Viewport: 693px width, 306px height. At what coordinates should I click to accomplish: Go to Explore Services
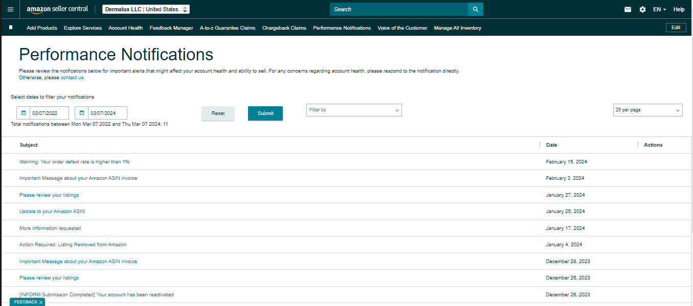(x=83, y=28)
